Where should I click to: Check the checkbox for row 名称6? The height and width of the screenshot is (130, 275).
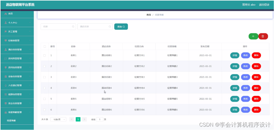(45, 110)
